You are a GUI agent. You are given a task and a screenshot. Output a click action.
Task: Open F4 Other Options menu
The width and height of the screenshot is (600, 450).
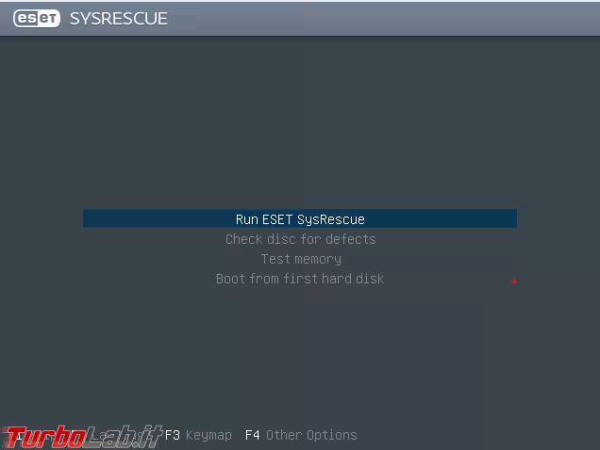(301, 435)
